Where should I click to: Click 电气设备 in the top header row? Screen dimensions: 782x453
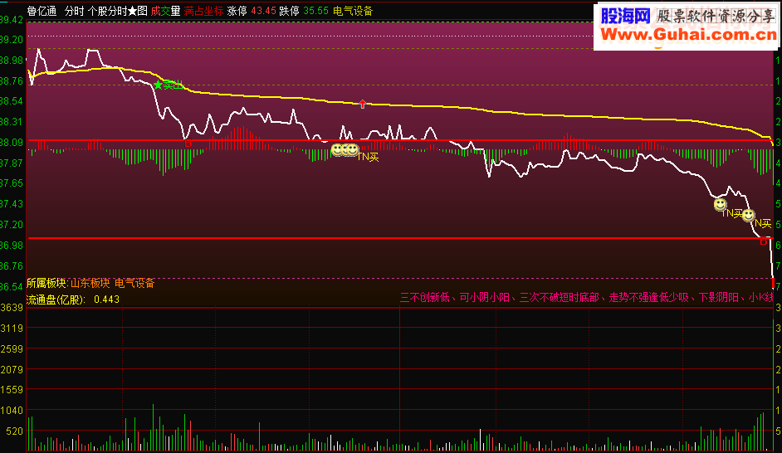point(353,11)
